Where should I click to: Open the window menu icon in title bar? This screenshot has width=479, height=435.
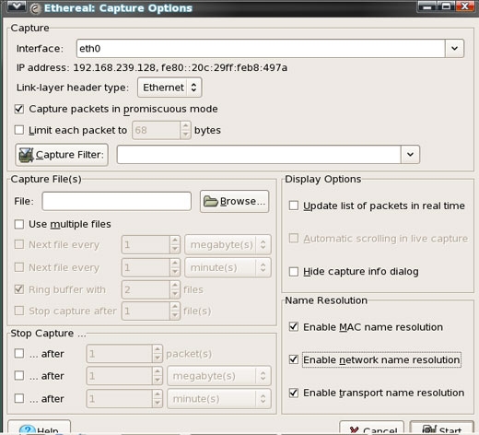tap(17, 6)
